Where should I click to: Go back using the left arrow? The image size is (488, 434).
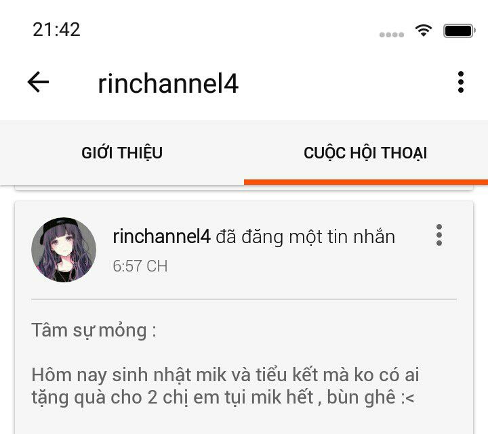coord(38,82)
